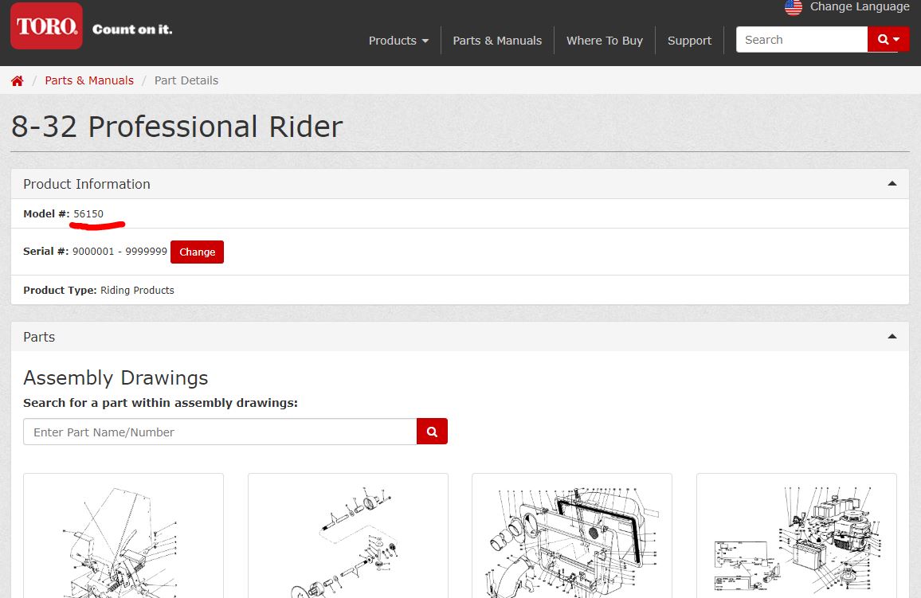Click the Toro logo
Viewport: 921px width, 598px height.
tap(46, 25)
